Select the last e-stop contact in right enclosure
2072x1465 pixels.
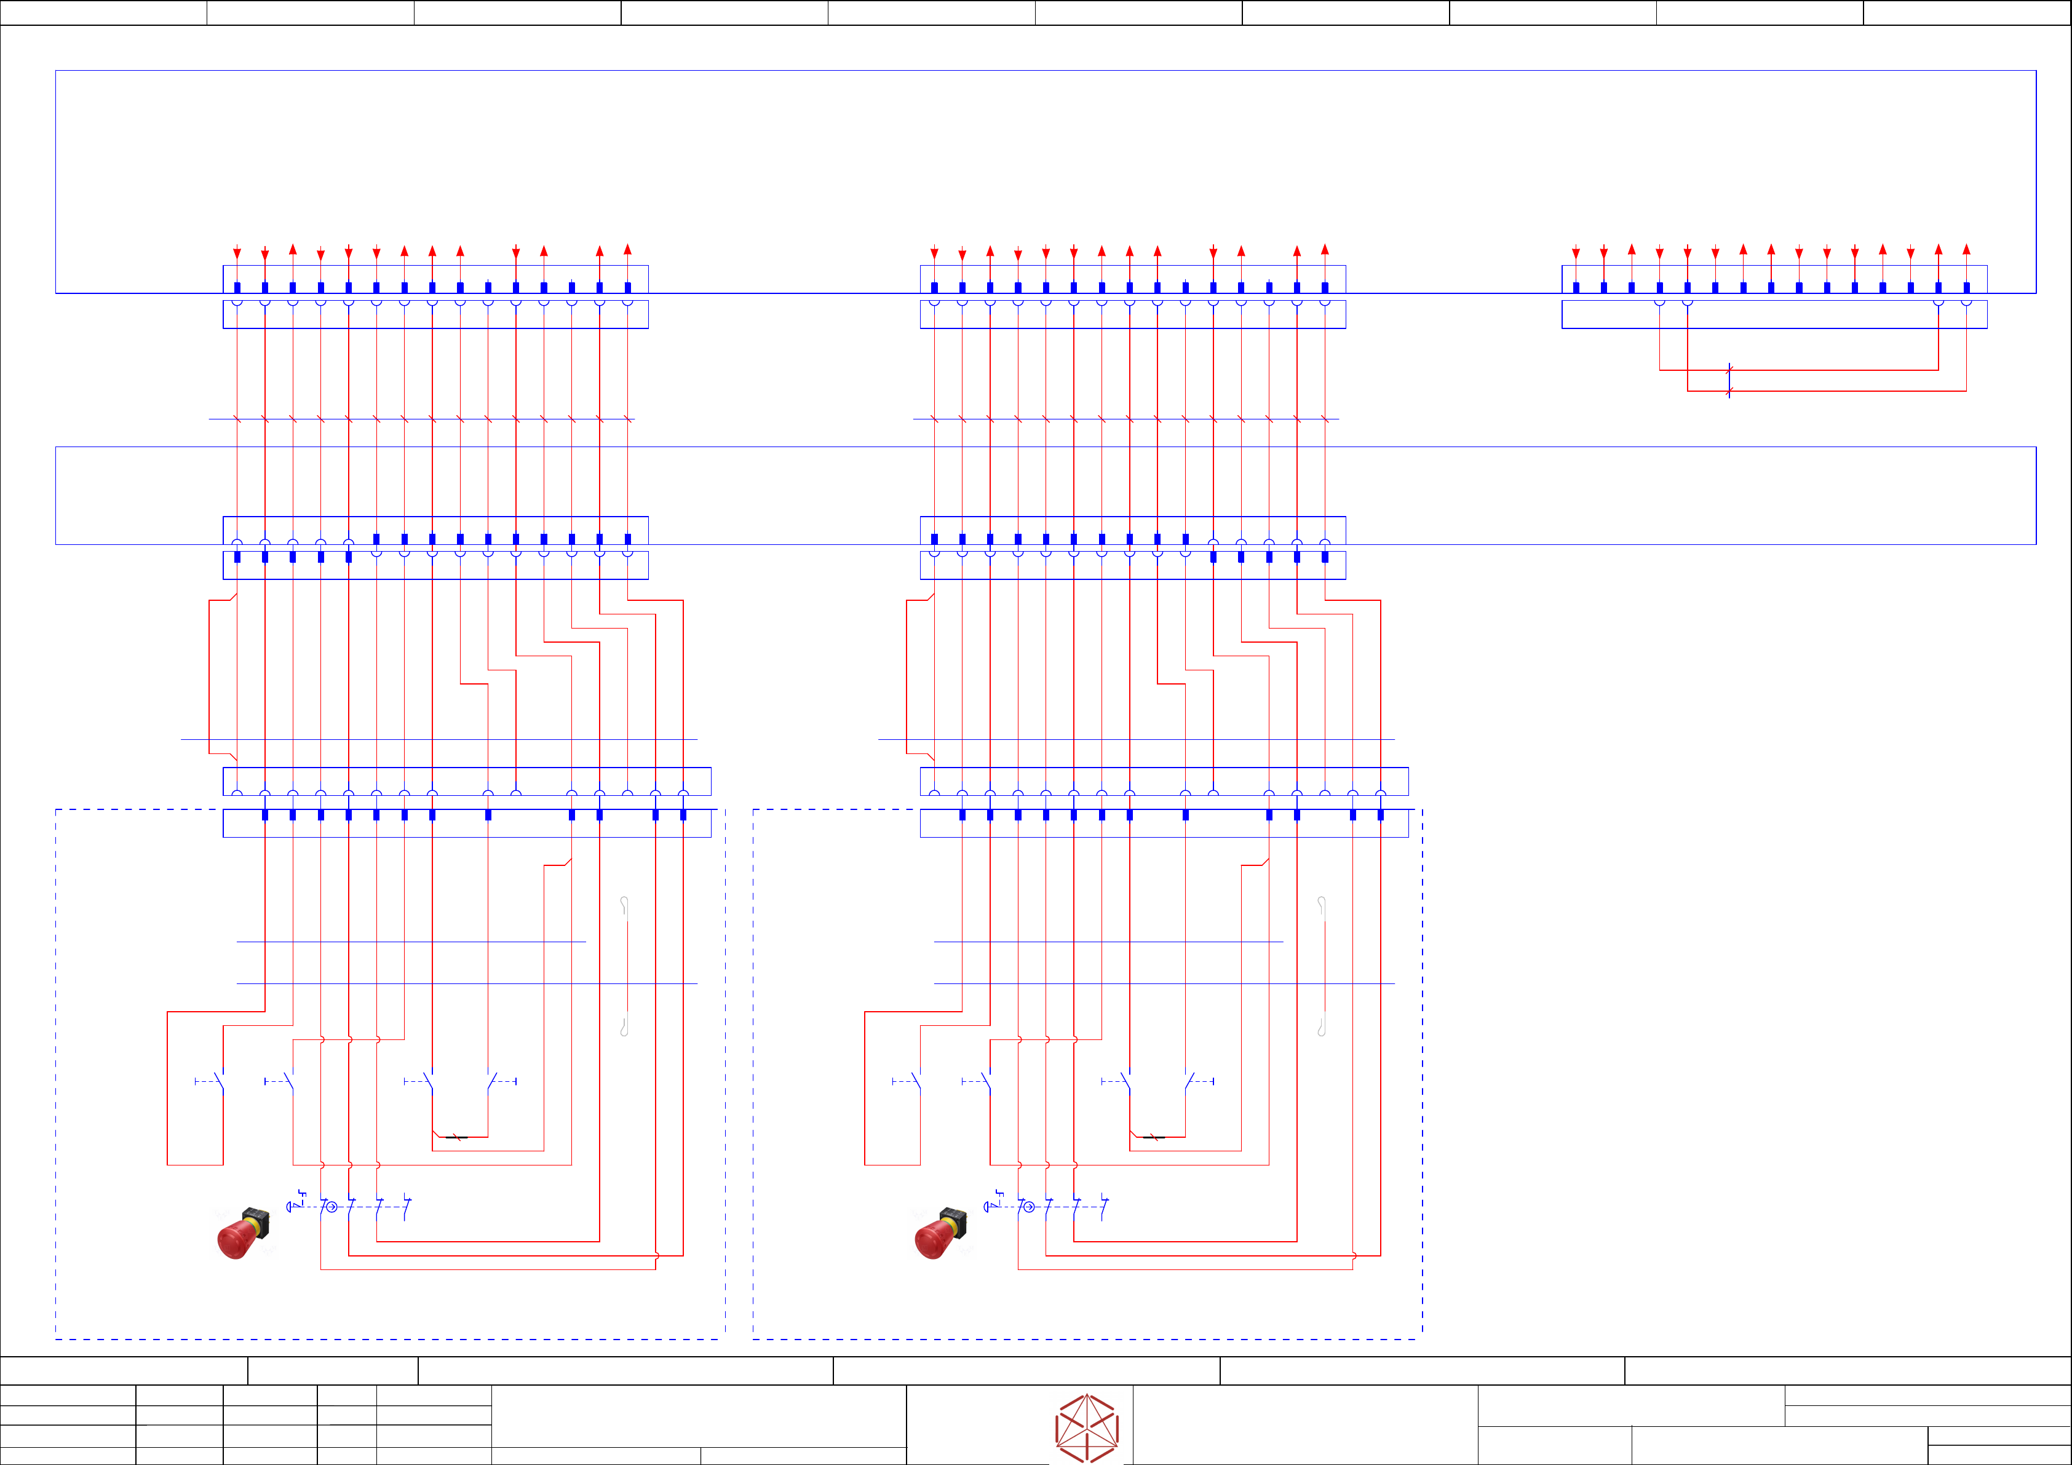(1105, 1207)
